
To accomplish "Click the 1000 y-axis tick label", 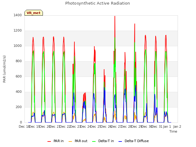I will click(18, 46).
